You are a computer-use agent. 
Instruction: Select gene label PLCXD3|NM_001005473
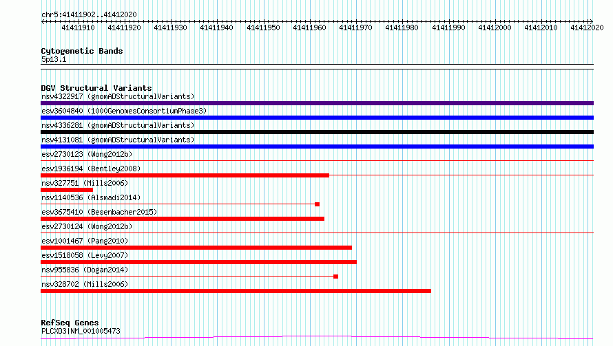tap(81, 331)
